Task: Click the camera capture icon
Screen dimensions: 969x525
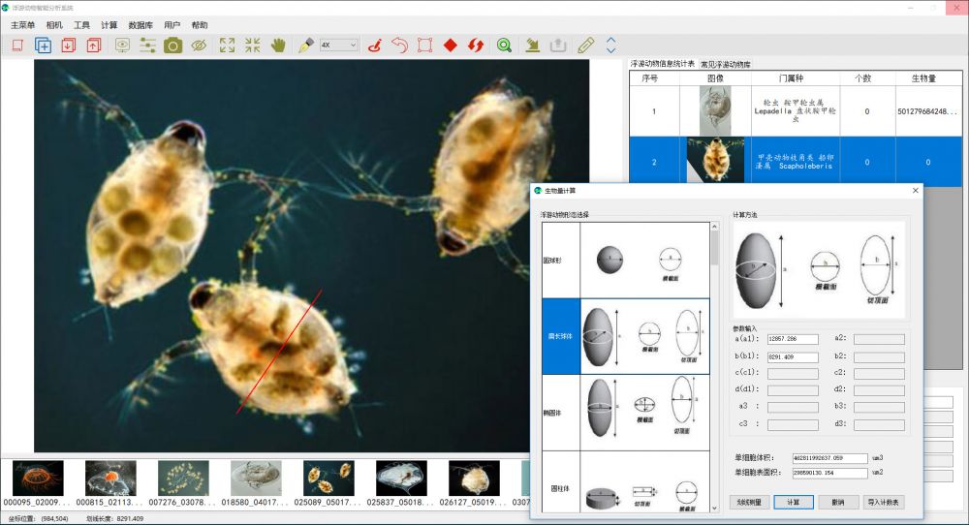Action: click(172, 45)
